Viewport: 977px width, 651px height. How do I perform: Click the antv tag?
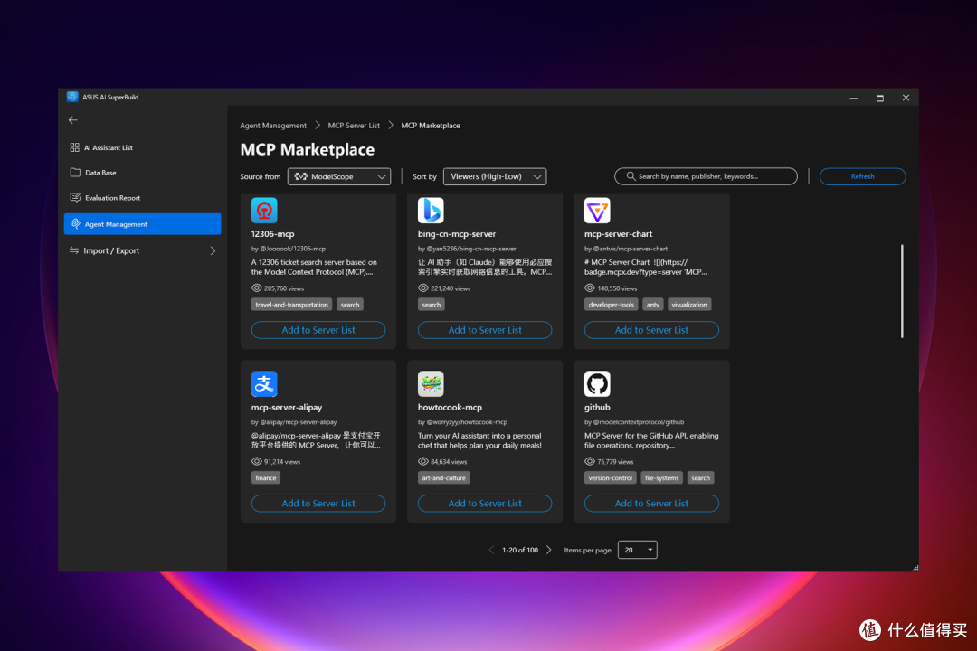click(653, 305)
